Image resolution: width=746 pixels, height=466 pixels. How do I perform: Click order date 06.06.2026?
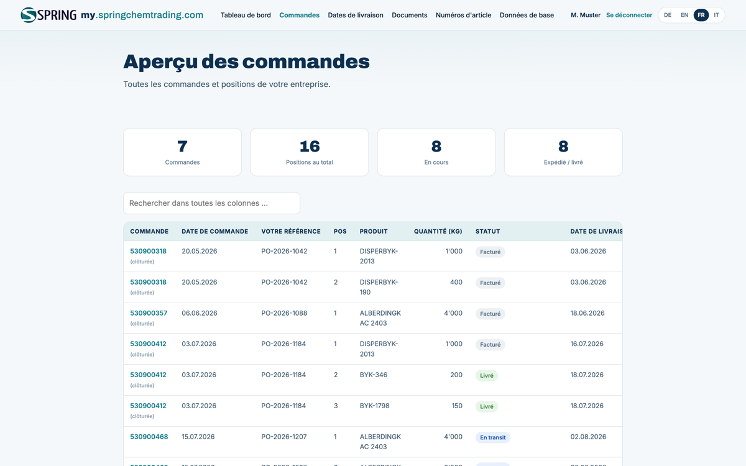pos(200,313)
